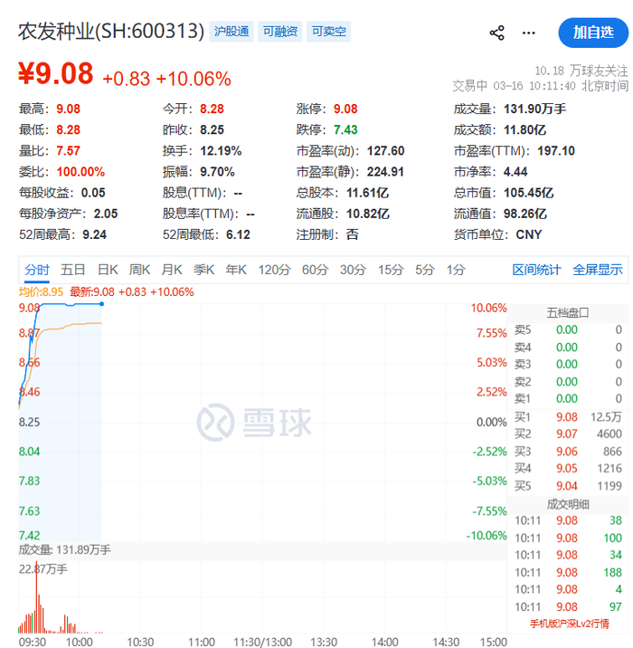Click the latest price dot on chart line
The height and width of the screenshot is (648, 633).
tap(101, 304)
